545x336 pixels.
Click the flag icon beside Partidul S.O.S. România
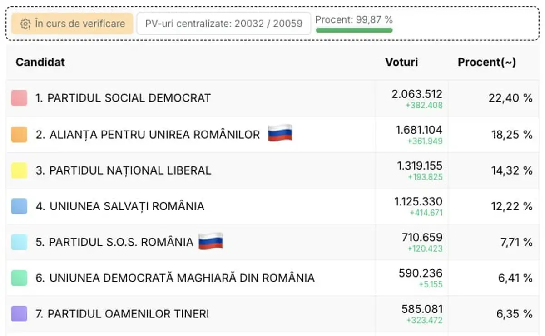pyautogui.click(x=211, y=241)
